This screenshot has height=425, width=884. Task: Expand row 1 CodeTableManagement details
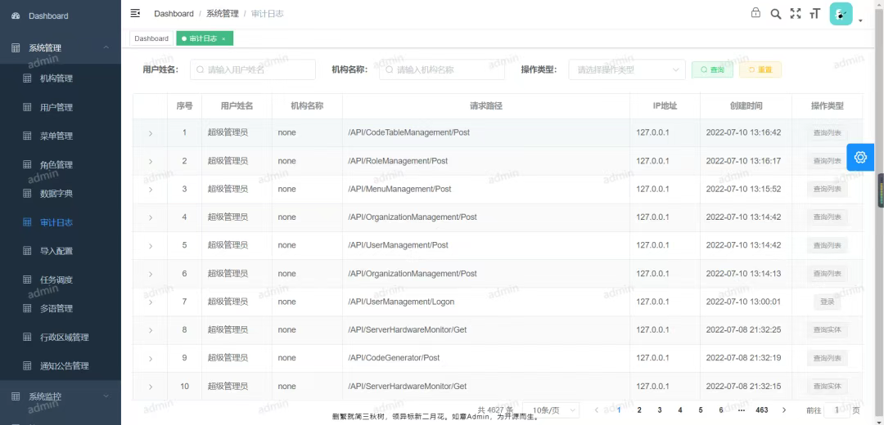tap(151, 133)
